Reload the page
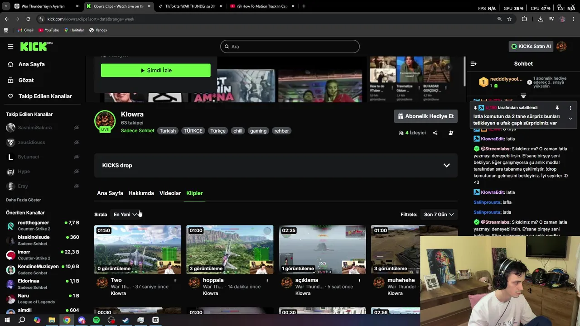 (28, 19)
